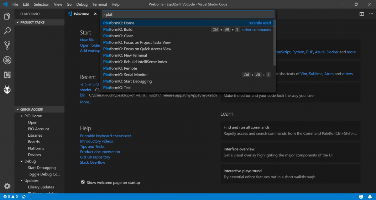Run PlatformIO: Home command
Viewport: 376px width, 200px height.
coord(187,23)
